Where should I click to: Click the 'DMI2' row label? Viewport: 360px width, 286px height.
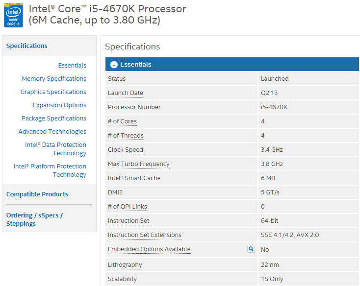click(x=115, y=192)
